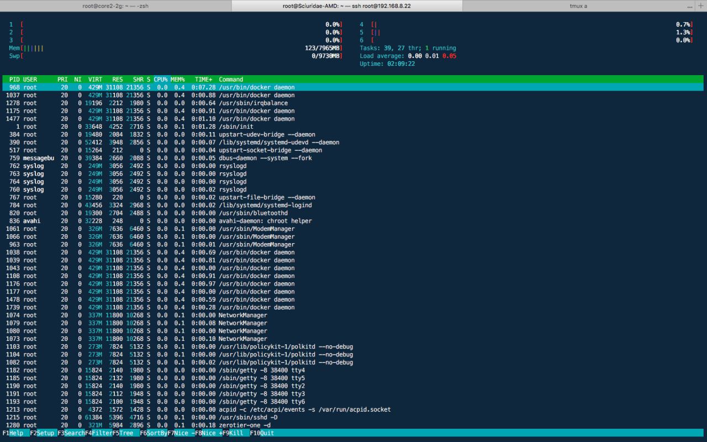Click the Load average values
The image size is (707, 442).
[x=432, y=56]
